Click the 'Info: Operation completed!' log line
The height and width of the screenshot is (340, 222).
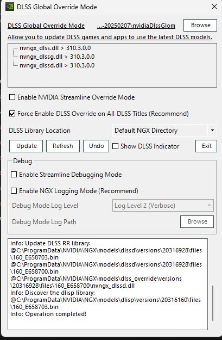click(48, 314)
